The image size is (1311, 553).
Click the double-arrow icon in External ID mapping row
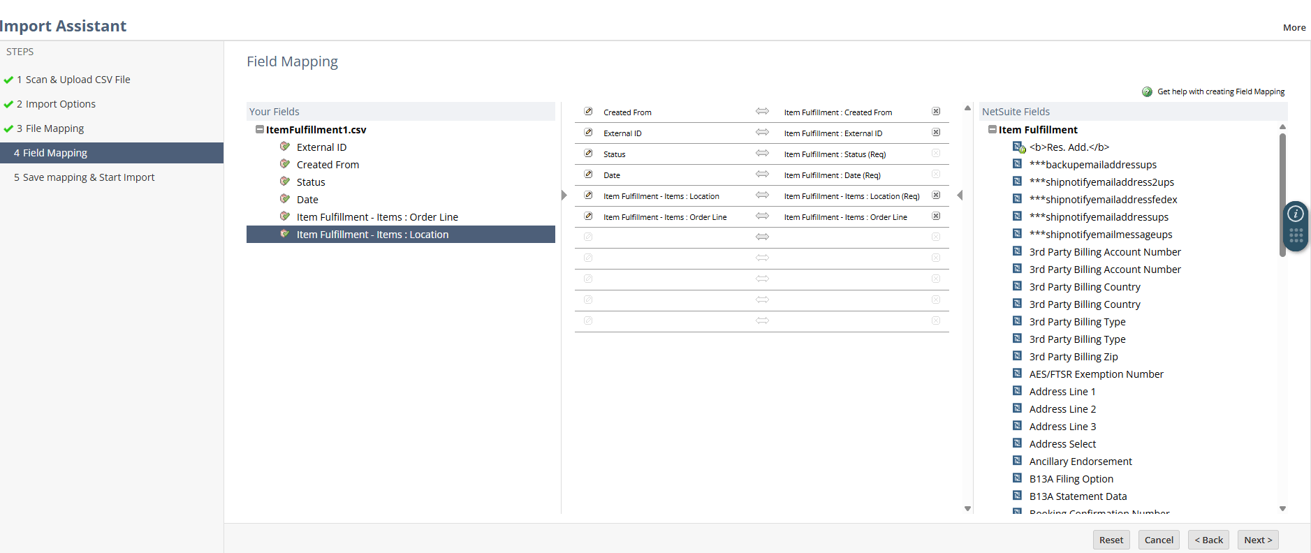(x=762, y=133)
